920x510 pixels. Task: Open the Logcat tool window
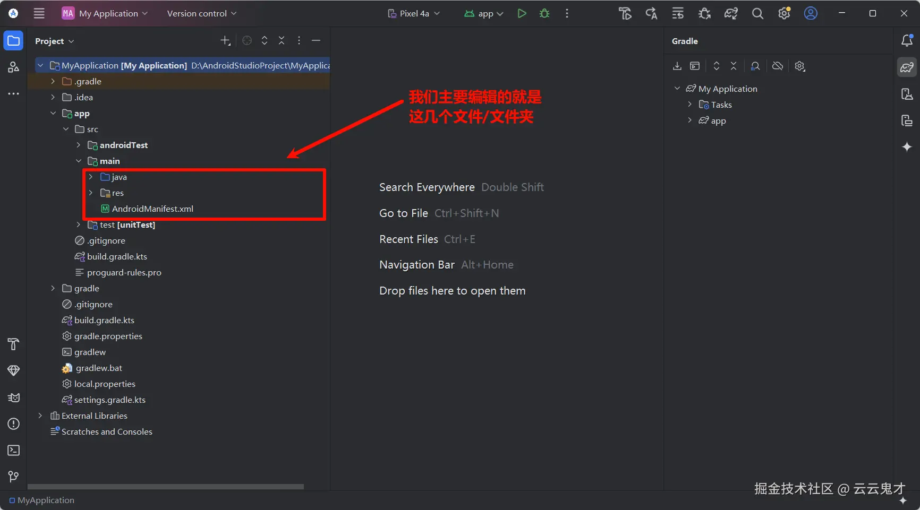tap(13, 397)
